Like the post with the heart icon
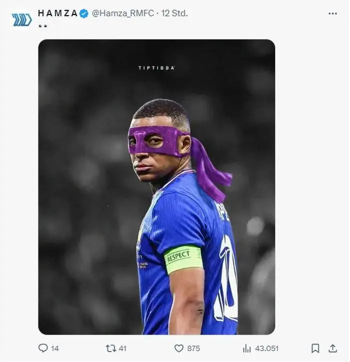 [x=178, y=348]
